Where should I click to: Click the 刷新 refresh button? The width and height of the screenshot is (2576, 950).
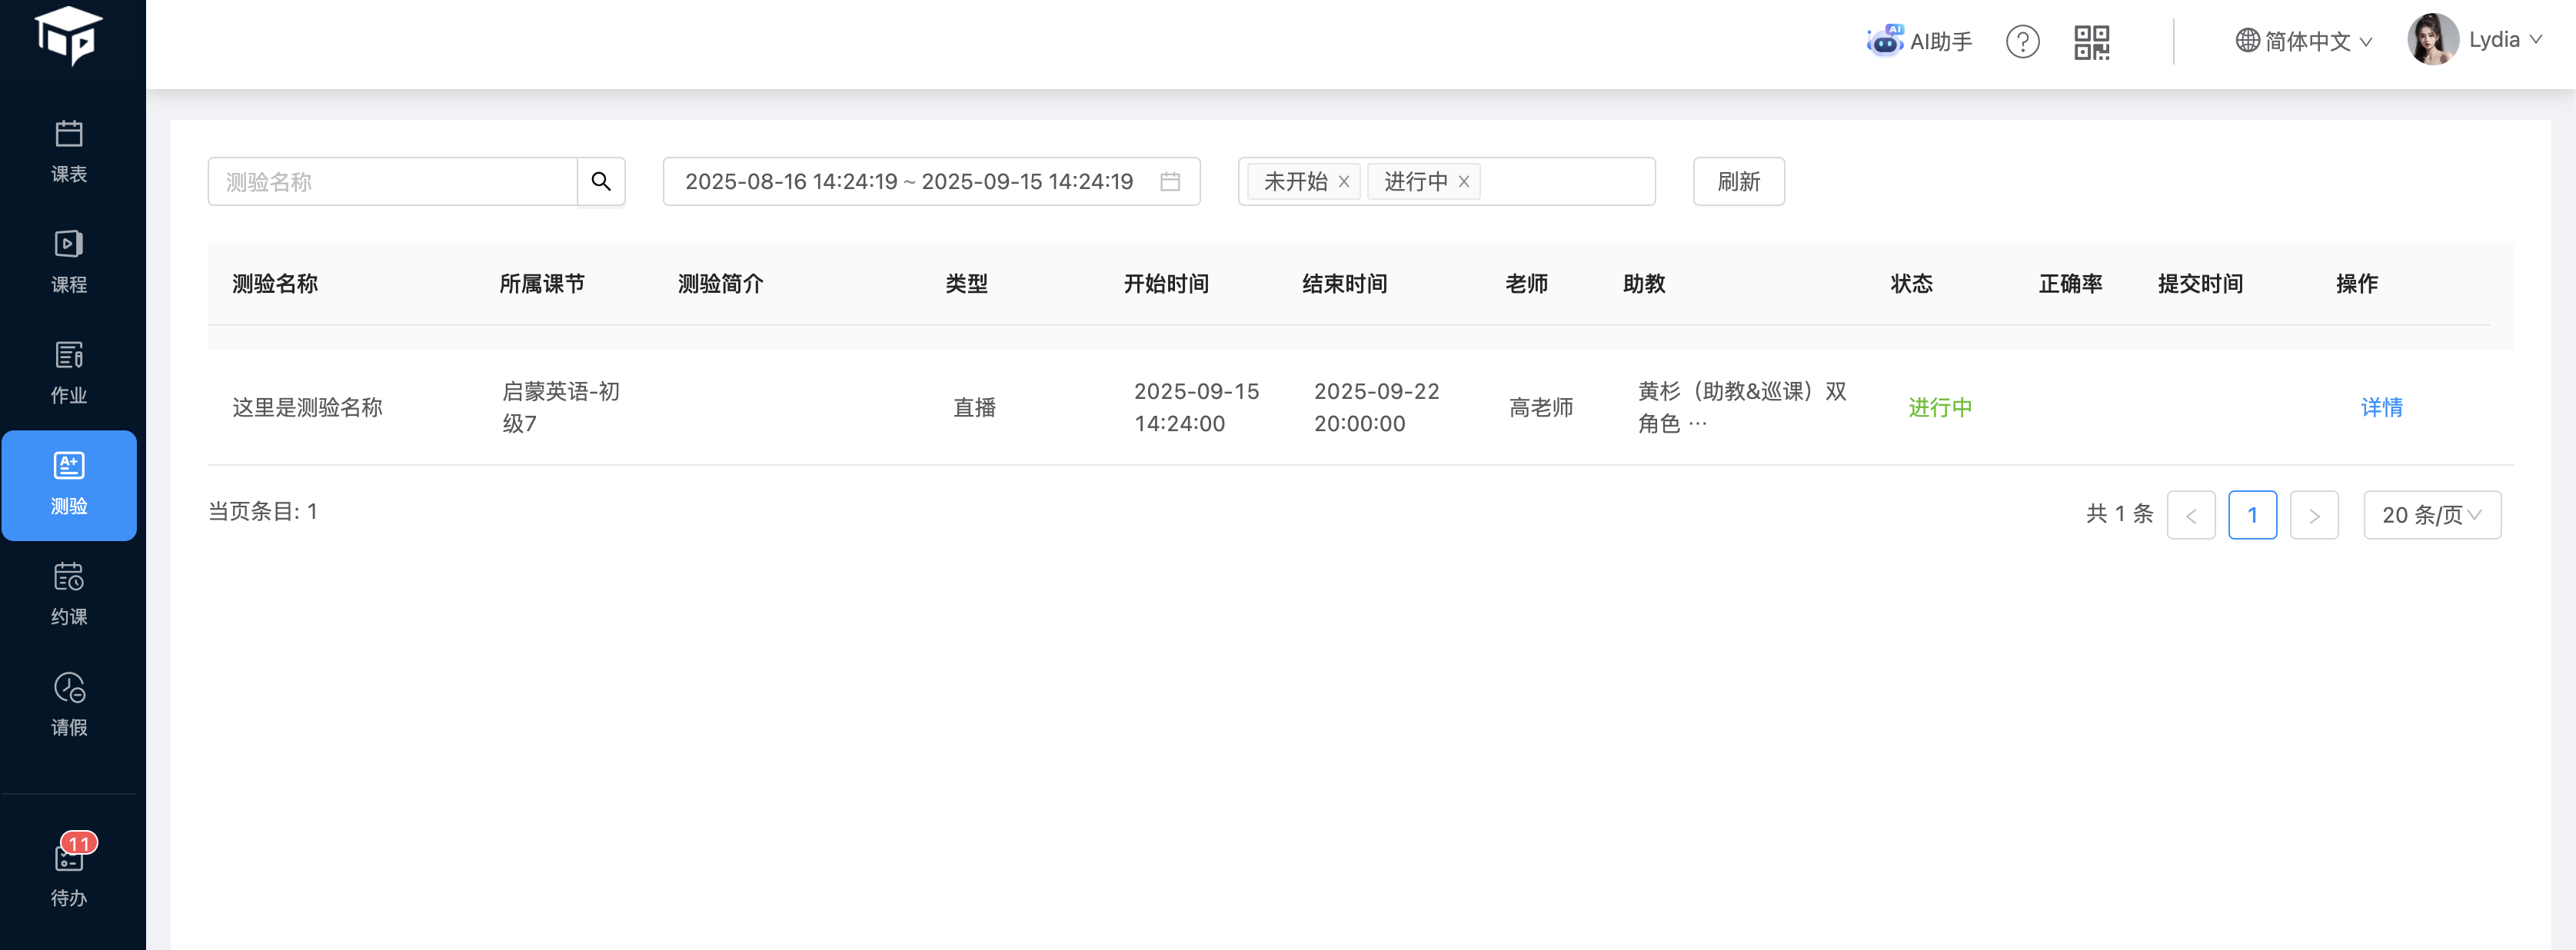pos(1738,181)
